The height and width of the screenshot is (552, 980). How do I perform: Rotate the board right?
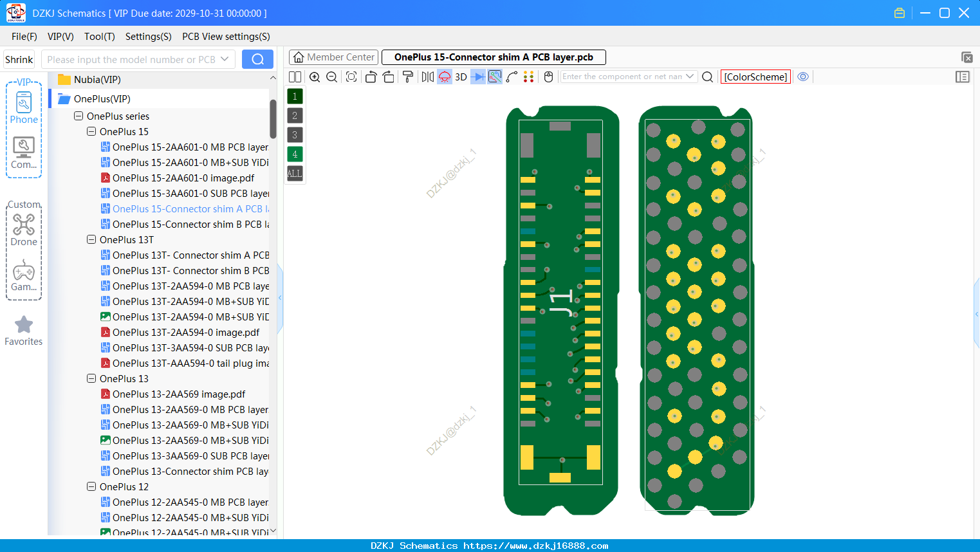388,77
